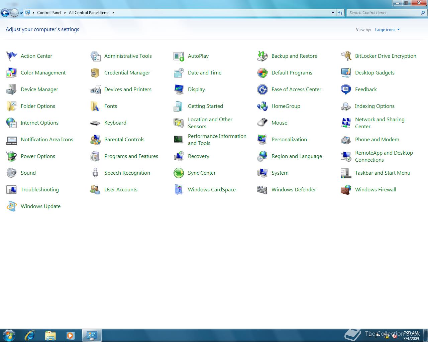Image resolution: width=428 pixels, height=342 pixels.
Task: Open the Devices and Printers icon
Action: click(95, 90)
